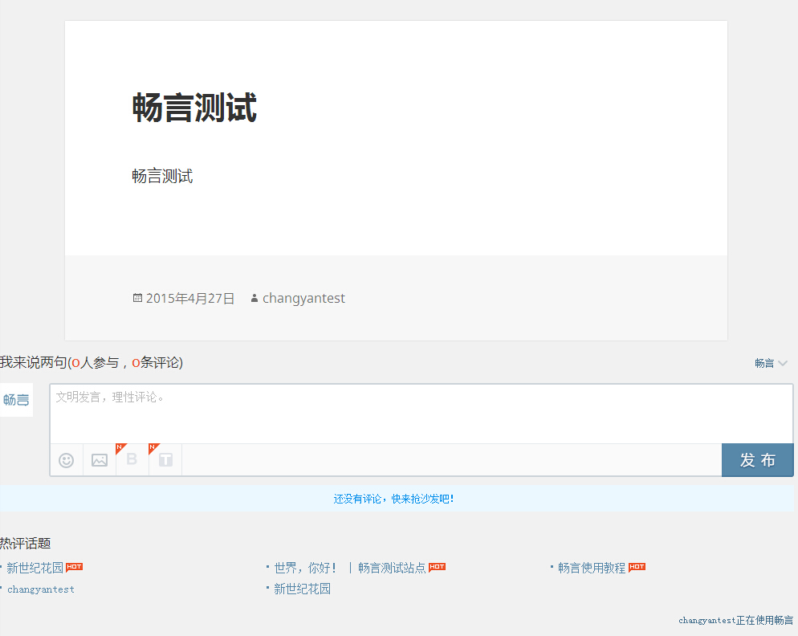This screenshot has width=798, height=636.
Task: Click the HOT badge next to 畅言测试站点
Action: coord(437,567)
